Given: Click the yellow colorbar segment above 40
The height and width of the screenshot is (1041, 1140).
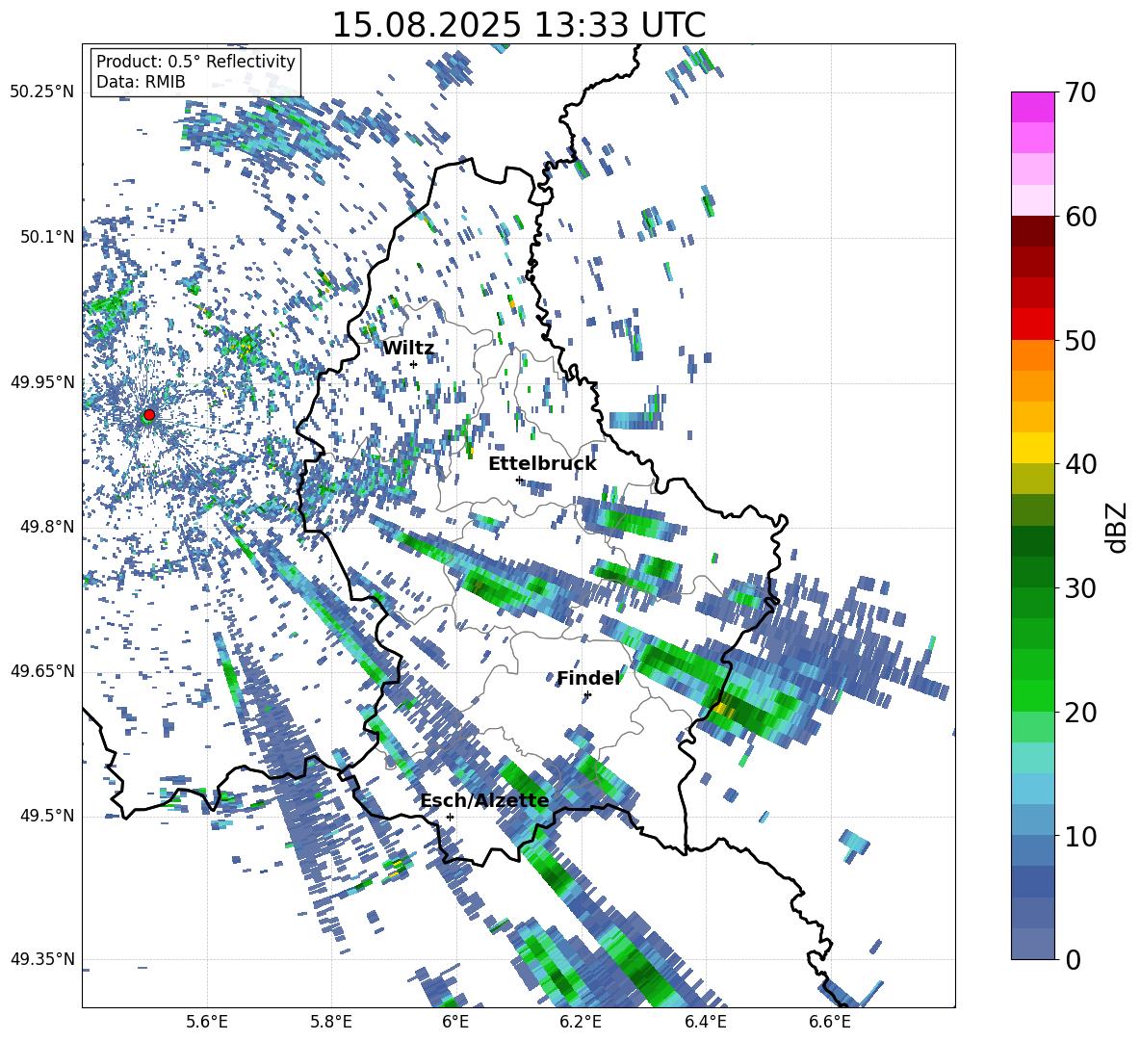Looking at the screenshot, I should tap(1032, 448).
